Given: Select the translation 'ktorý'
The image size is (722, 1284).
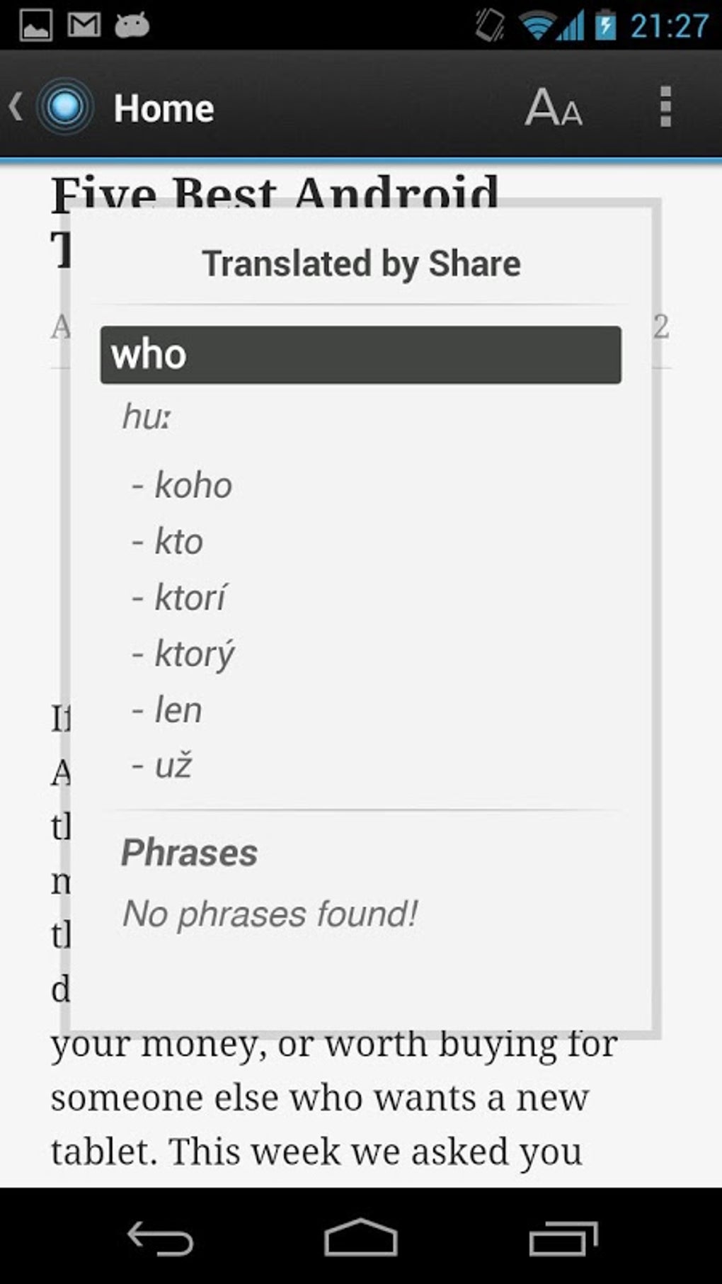Looking at the screenshot, I should pos(194,654).
